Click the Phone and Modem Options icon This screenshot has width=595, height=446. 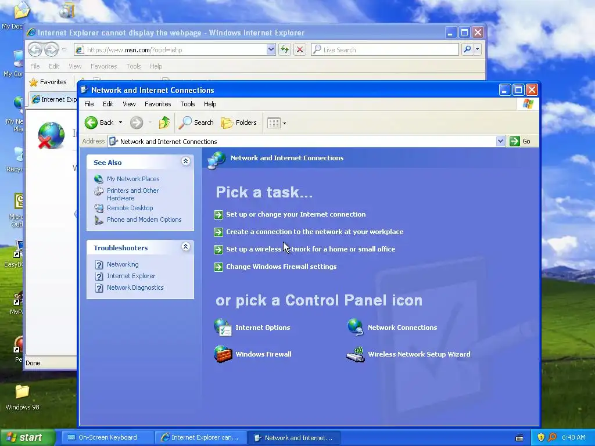pos(99,220)
